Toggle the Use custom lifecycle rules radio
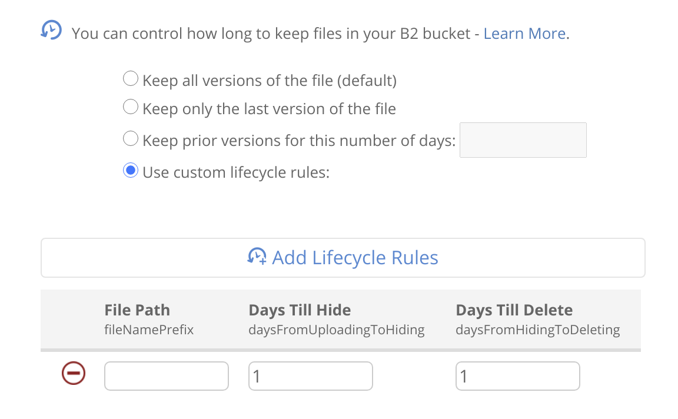The height and width of the screenshot is (419, 678). pyautogui.click(x=131, y=171)
